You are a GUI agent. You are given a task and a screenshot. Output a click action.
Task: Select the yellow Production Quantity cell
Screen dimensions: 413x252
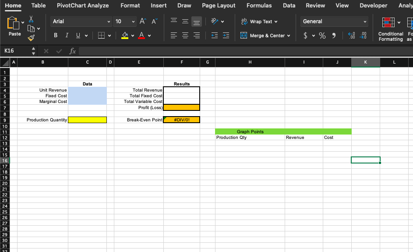point(88,120)
